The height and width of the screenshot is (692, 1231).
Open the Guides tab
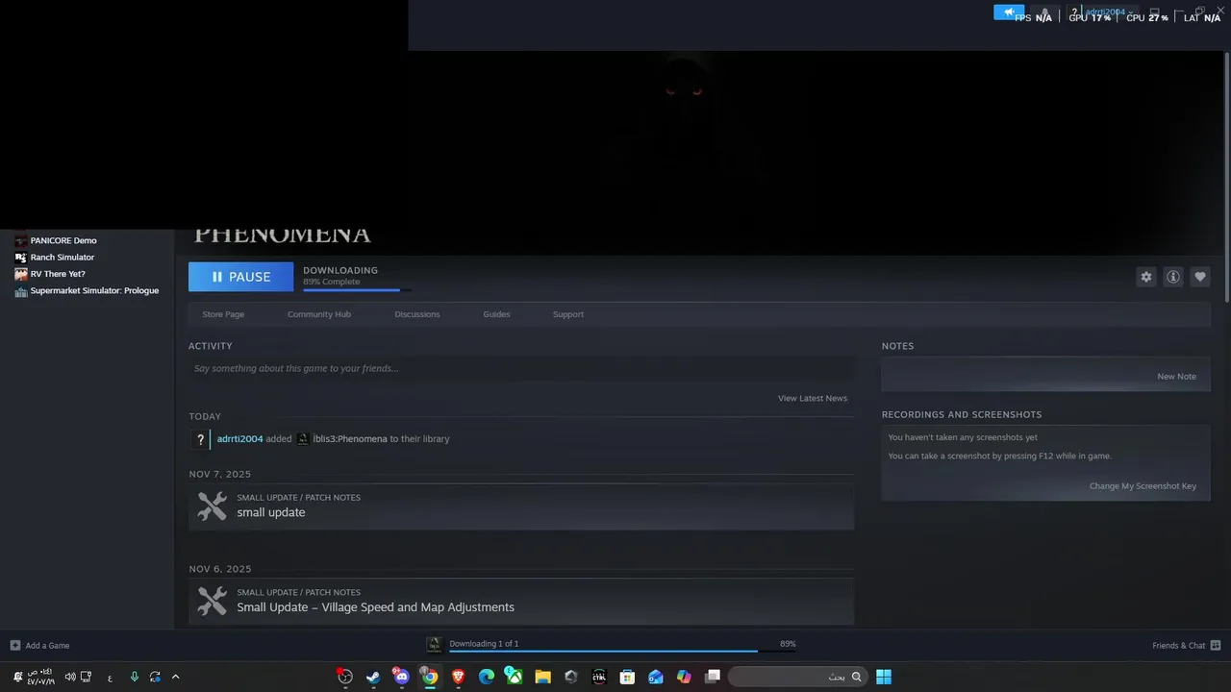coord(496,314)
